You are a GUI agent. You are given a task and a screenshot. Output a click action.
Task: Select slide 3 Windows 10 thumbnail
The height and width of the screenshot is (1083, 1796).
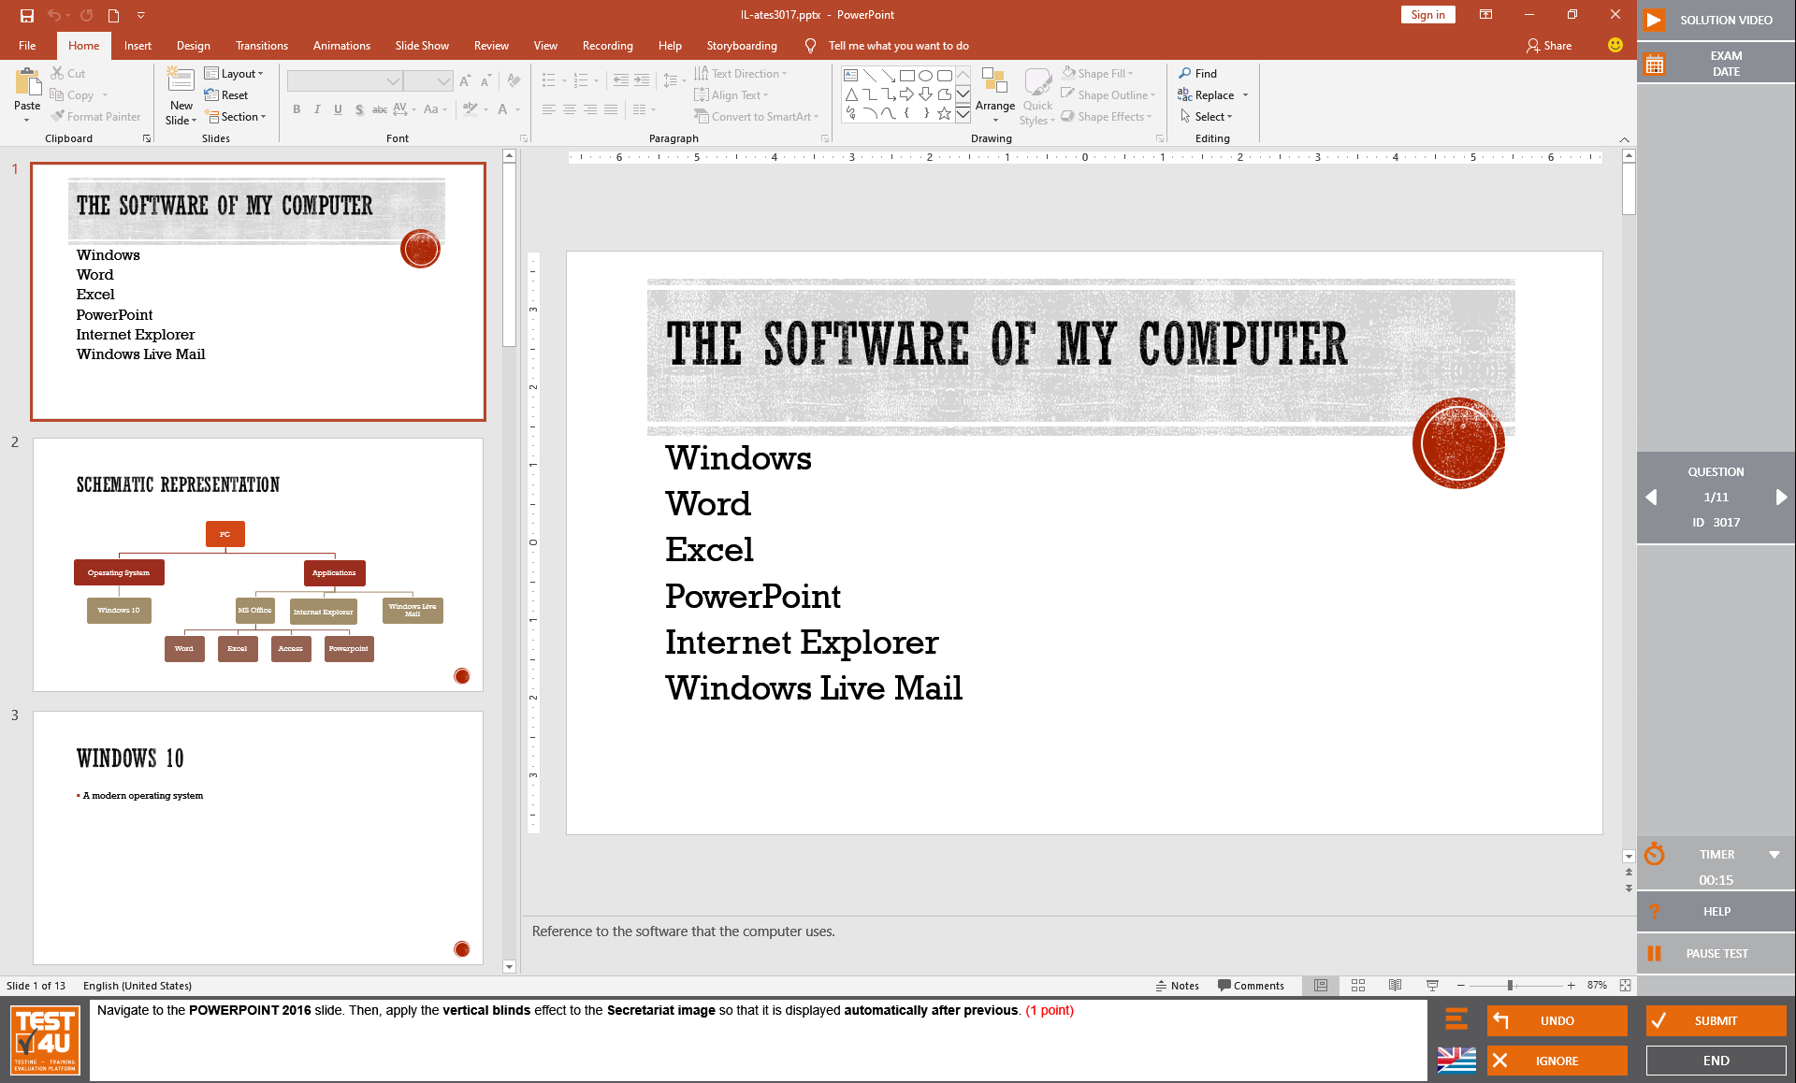click(x=258, y=838)
